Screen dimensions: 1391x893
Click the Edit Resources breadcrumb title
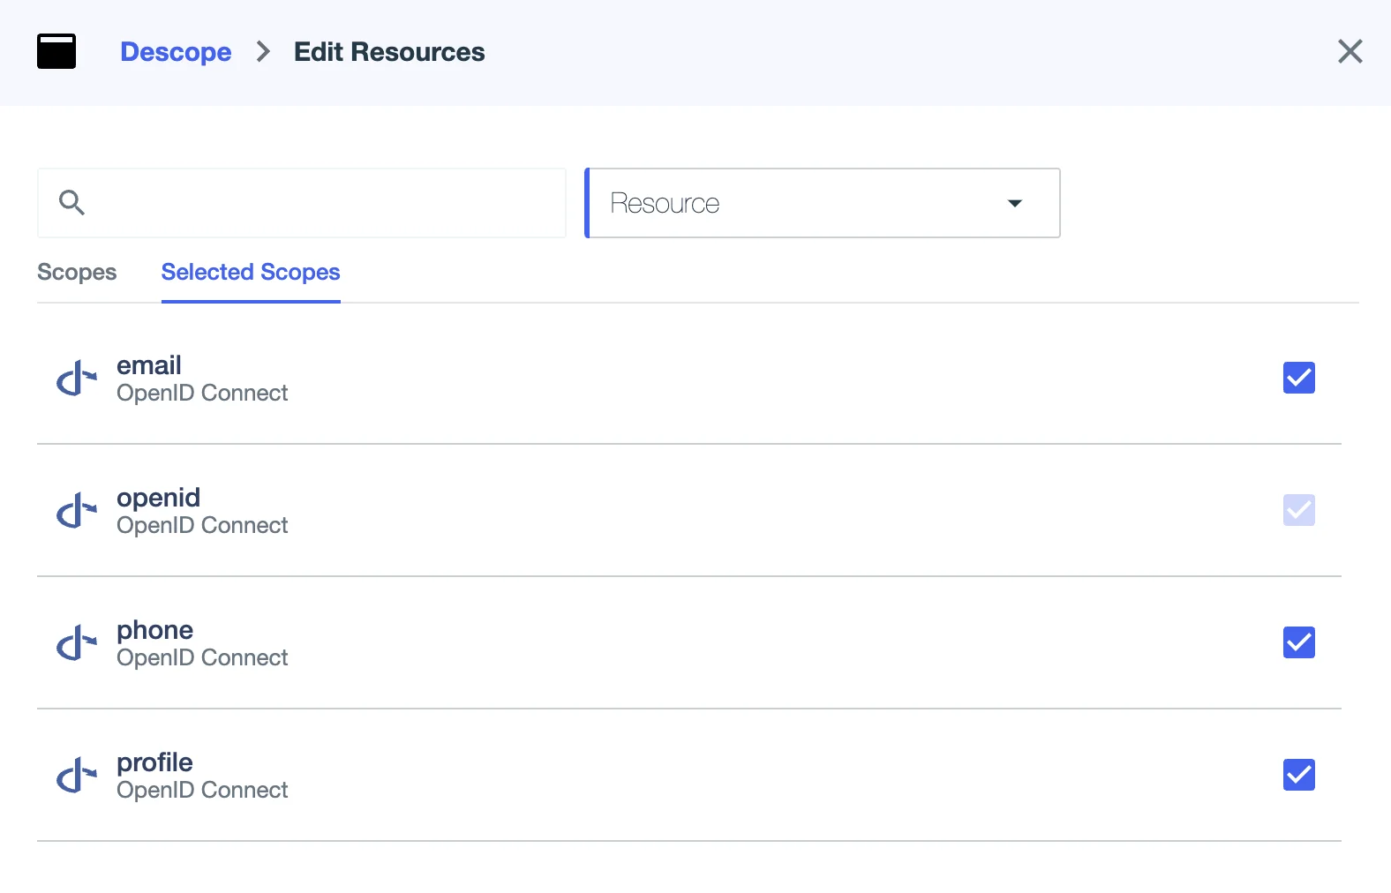click(389, 52)
